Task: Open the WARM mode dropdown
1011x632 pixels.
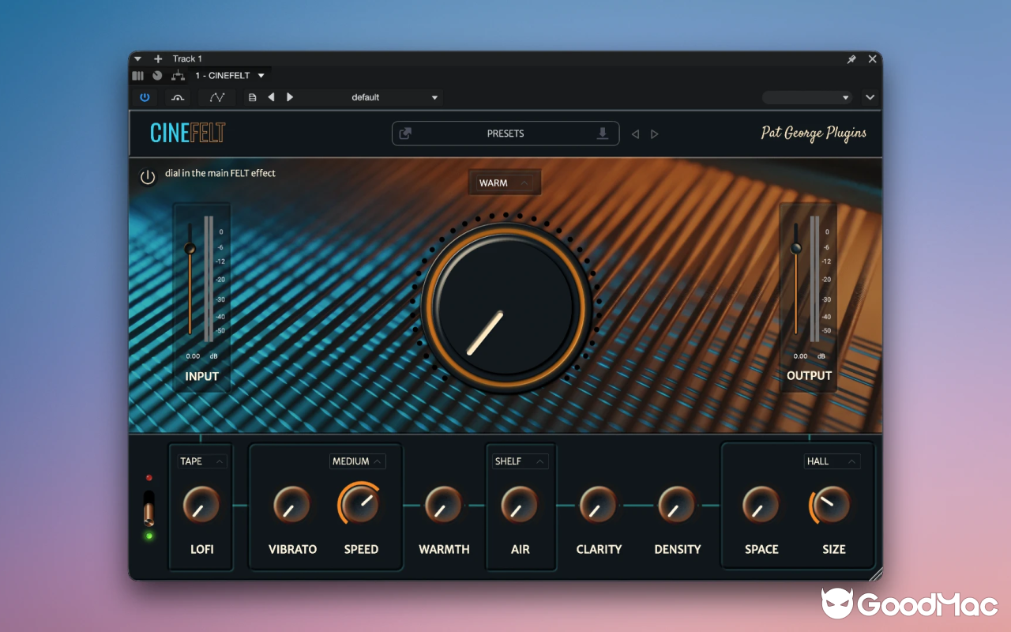Action: click(x=505, y=182)
